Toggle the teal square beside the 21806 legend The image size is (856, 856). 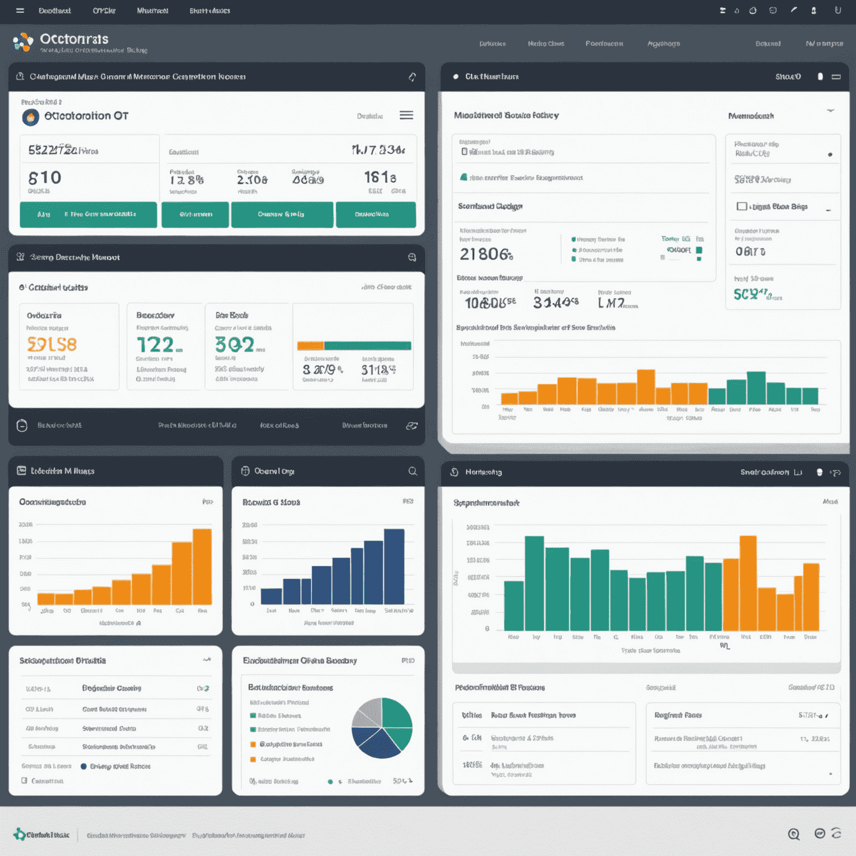[699, 250]
